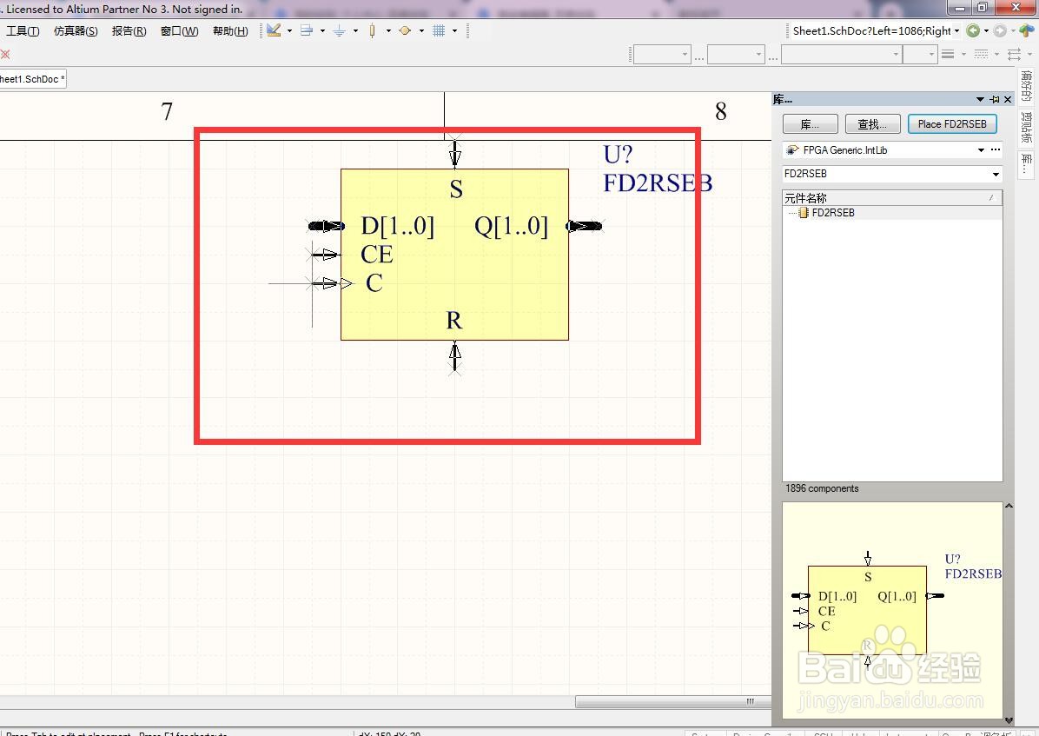Click the Place FD2RSEB button
This screenshot has height=736, width=1039.
[x=952, y=124]
